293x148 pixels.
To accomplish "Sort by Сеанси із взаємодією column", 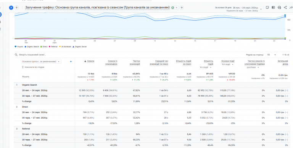I will [111, 63].
